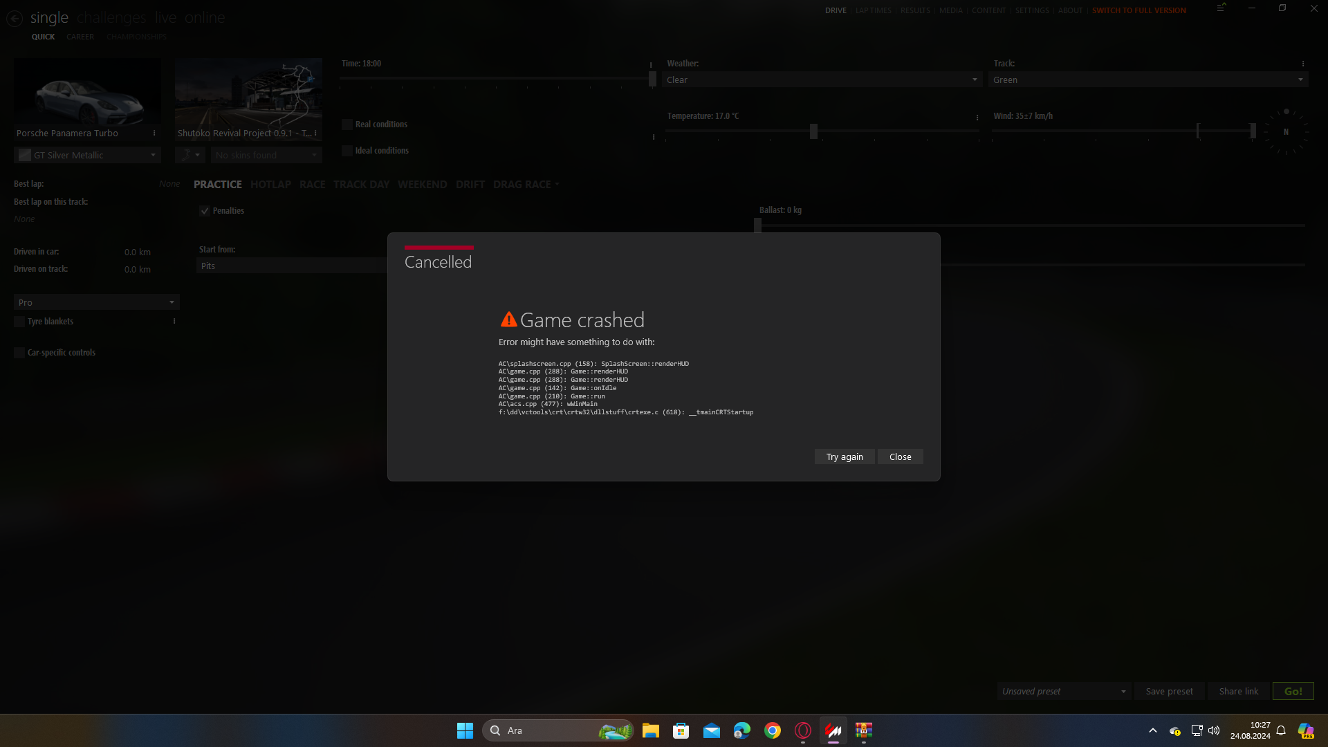Click the wrench icon under the track preview
The height and width of the screenshot is (747, 1328).
tap(186, 155)
